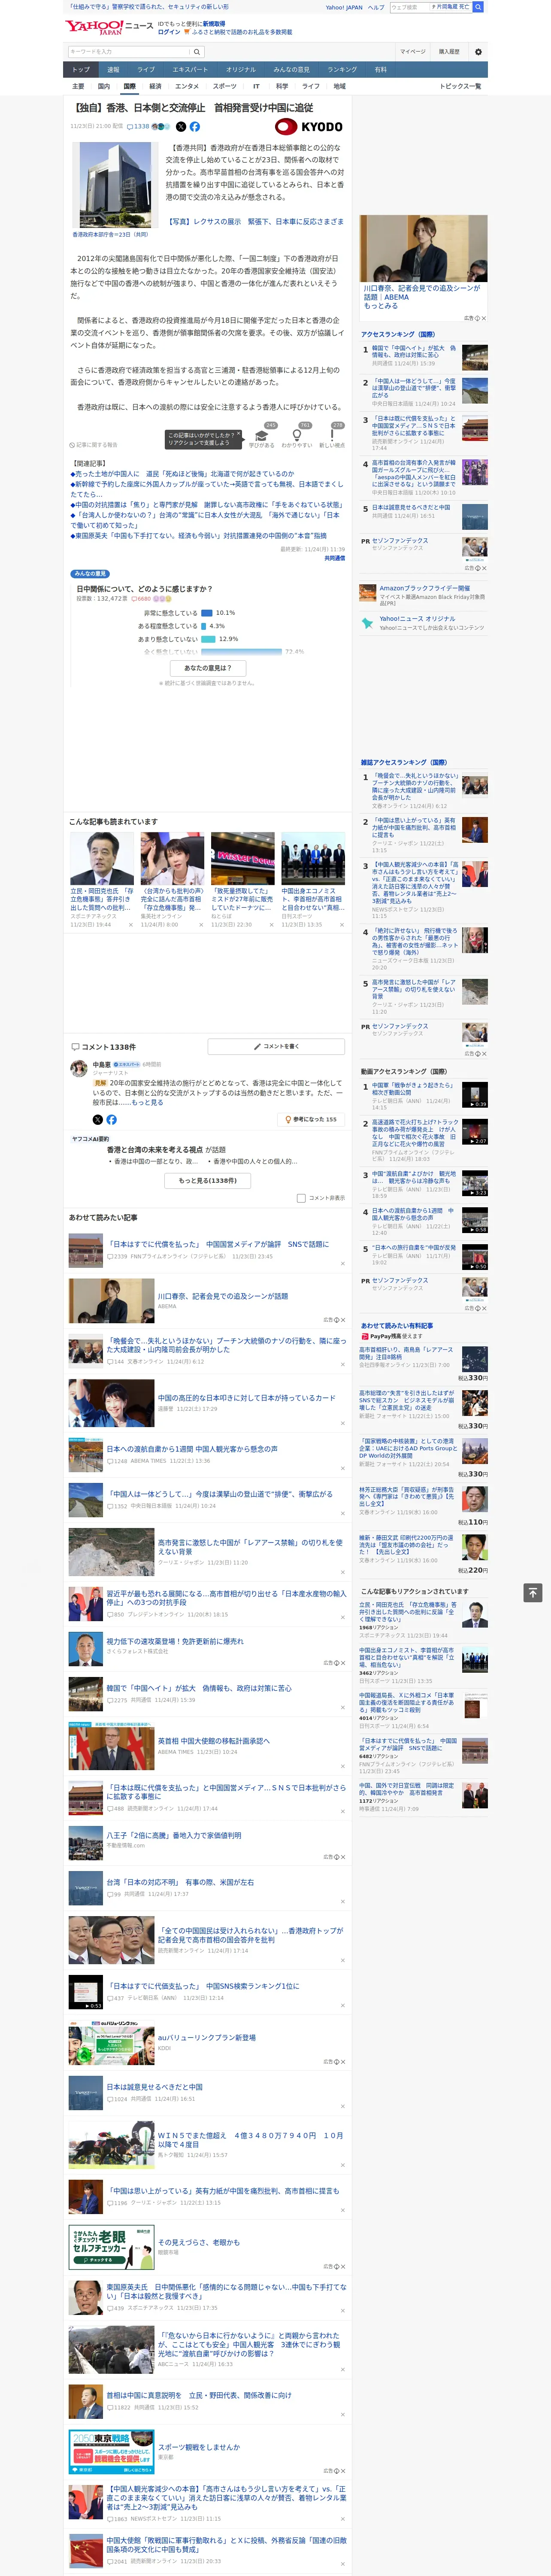The width and height of the screenshot is (551, 2576).
Task: Share article on Facebook below the headline
Action: point(195,127)
